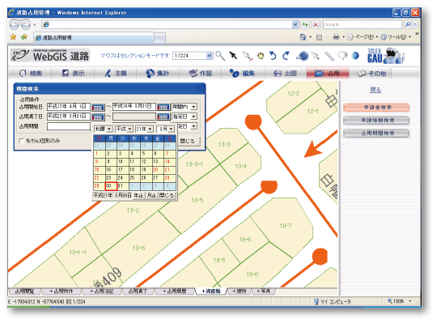The width and height of the screenshot is (437, 323).
Task: Click the redo curved arrow icon
Action: (286, 56)
